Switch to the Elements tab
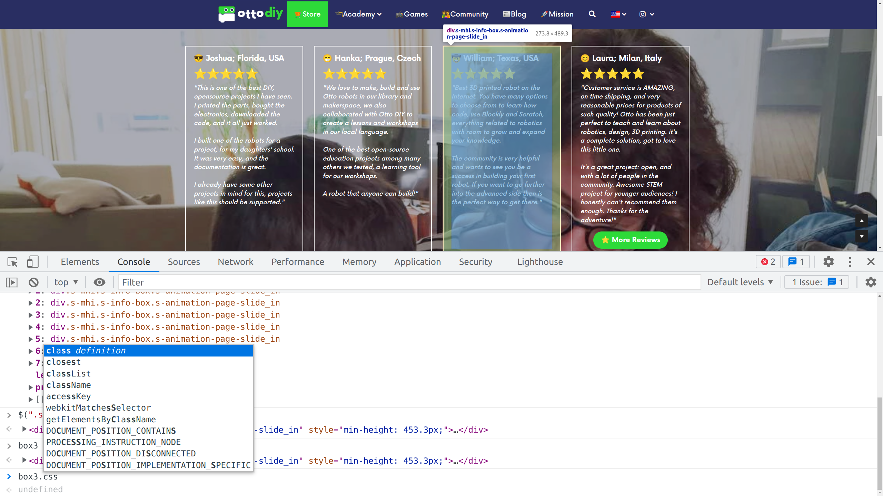The image size is (883, 496). (x=80, y=262)
